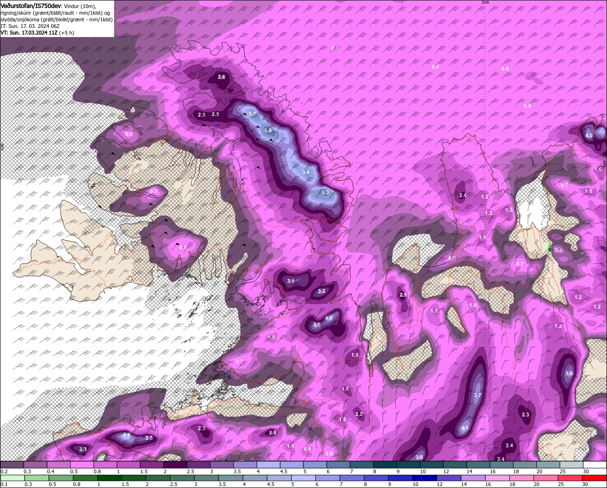Click the 'VT: Sun. 17.03.2024 11Z' line
Viewport: 607px width, 488px height.
coord(29,33)
